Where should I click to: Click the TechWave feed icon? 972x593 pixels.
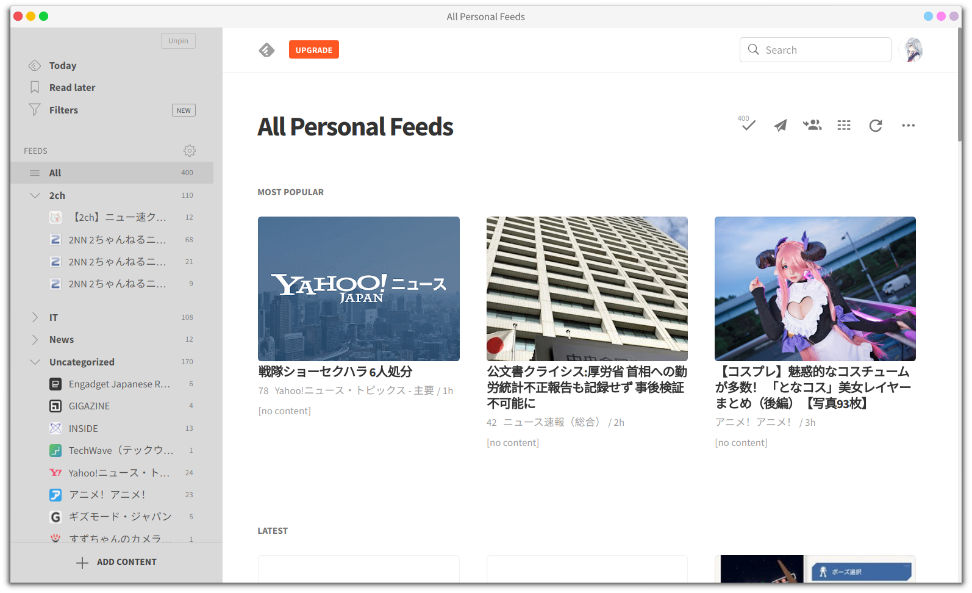(x=55, y=450)
